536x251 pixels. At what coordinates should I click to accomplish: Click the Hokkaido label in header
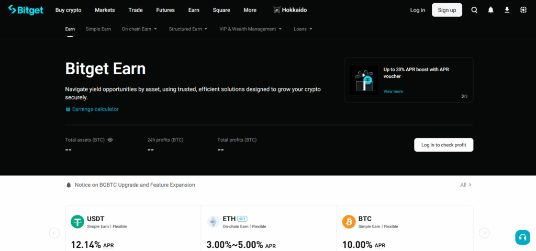click(x=294, y=10)
